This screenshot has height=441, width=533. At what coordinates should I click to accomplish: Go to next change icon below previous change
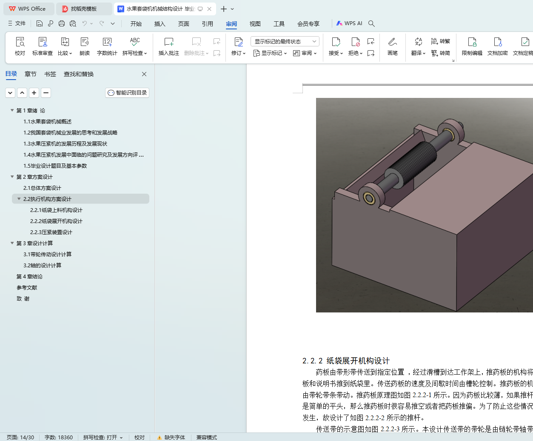pyautogui.click(x=371, y=53)
